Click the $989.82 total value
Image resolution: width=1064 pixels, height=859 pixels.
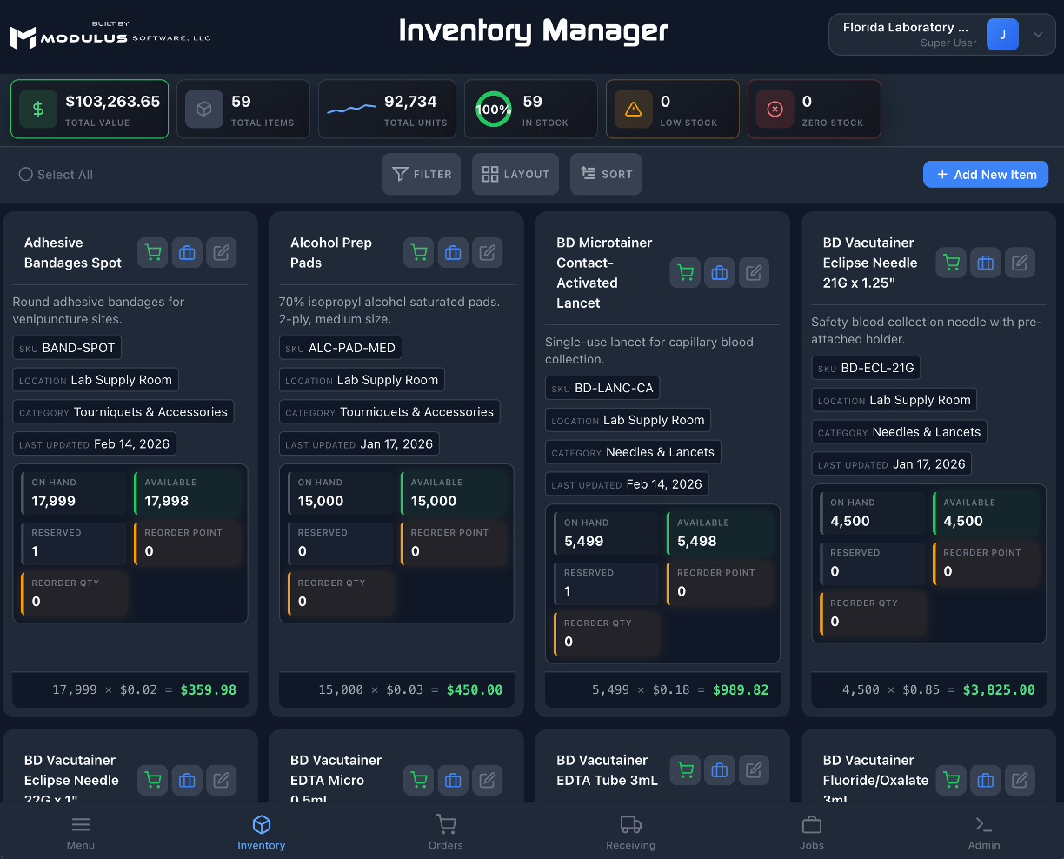pos(741,690)
